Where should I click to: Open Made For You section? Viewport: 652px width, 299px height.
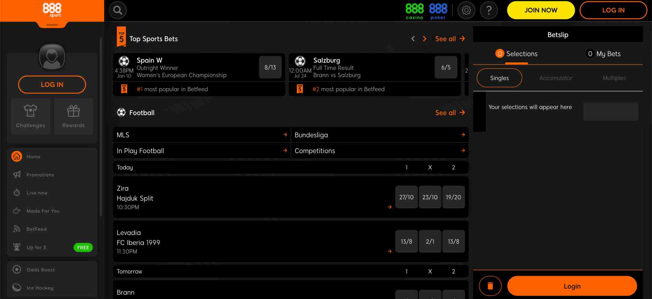(43, 211)
